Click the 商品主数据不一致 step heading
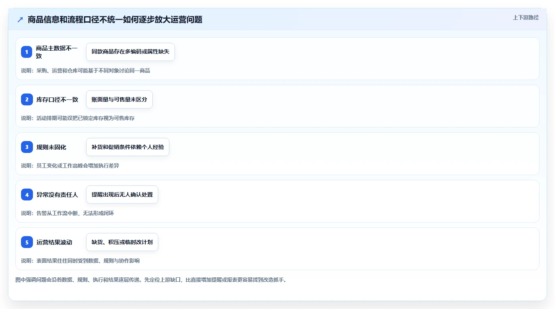Screen dimensions: 555x309 tap(57, 52)
